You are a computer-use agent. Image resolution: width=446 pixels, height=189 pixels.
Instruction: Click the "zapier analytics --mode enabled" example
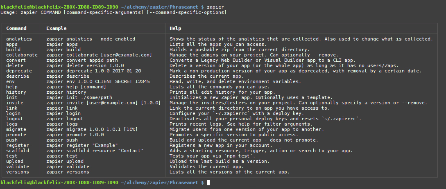coord(91,39)
